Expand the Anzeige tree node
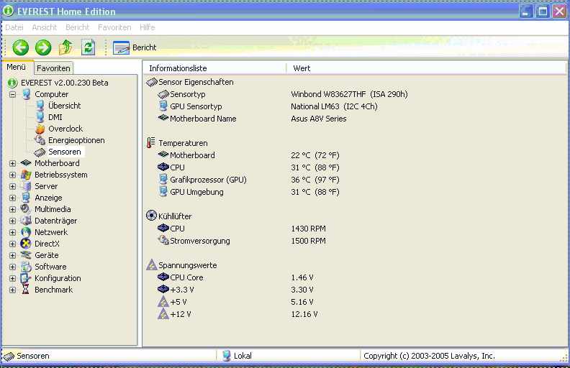 coord(13,198)
